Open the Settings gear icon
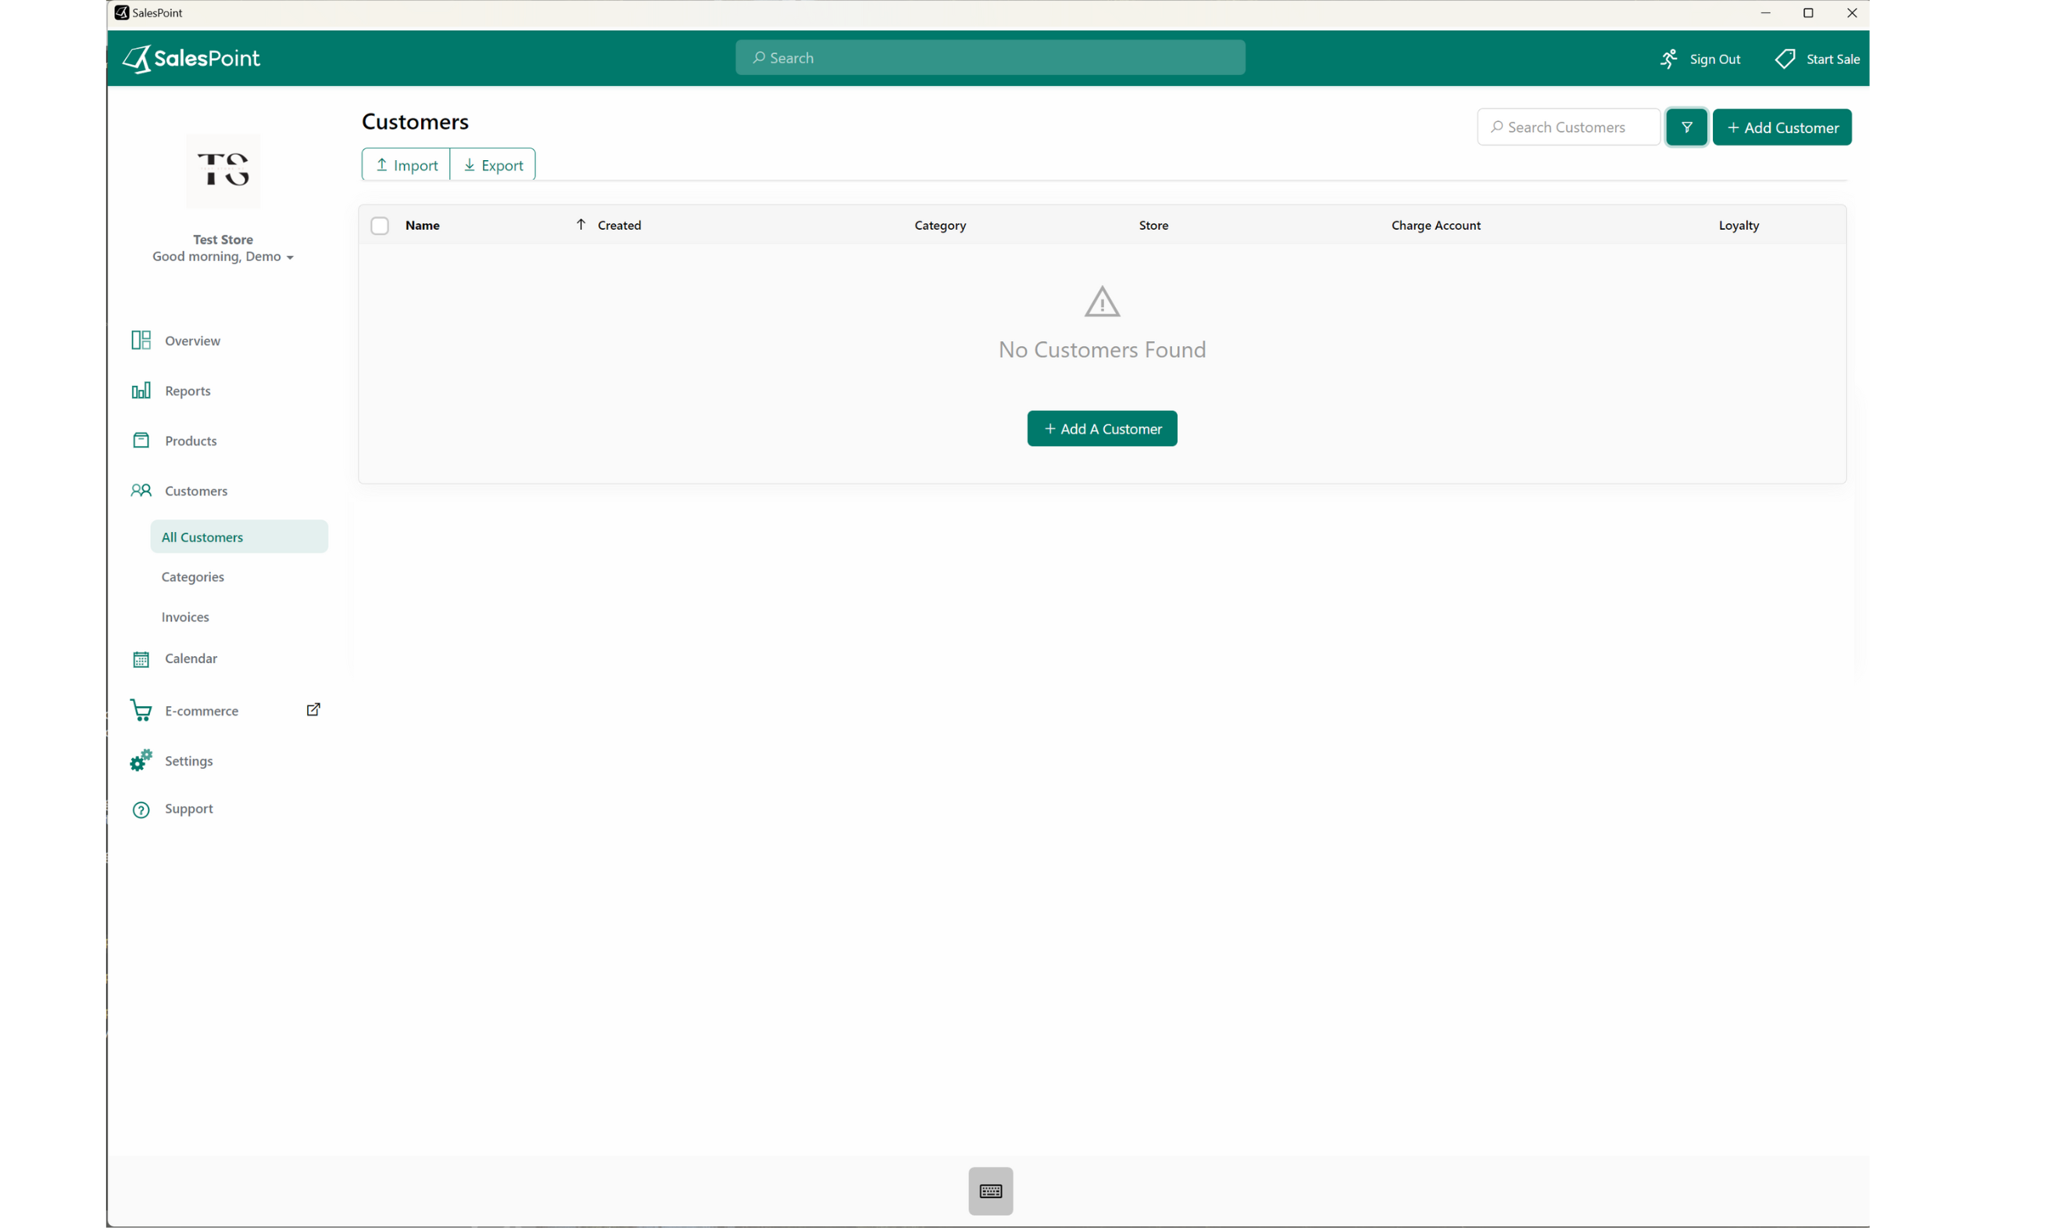Image resolution: width=2066 pixels, height=1228 pixels. (x=140, y=759)
